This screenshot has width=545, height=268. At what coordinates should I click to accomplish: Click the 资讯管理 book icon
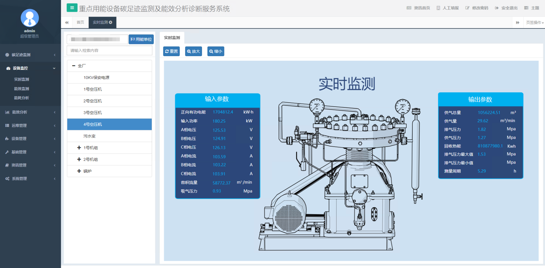pos(7,165)
